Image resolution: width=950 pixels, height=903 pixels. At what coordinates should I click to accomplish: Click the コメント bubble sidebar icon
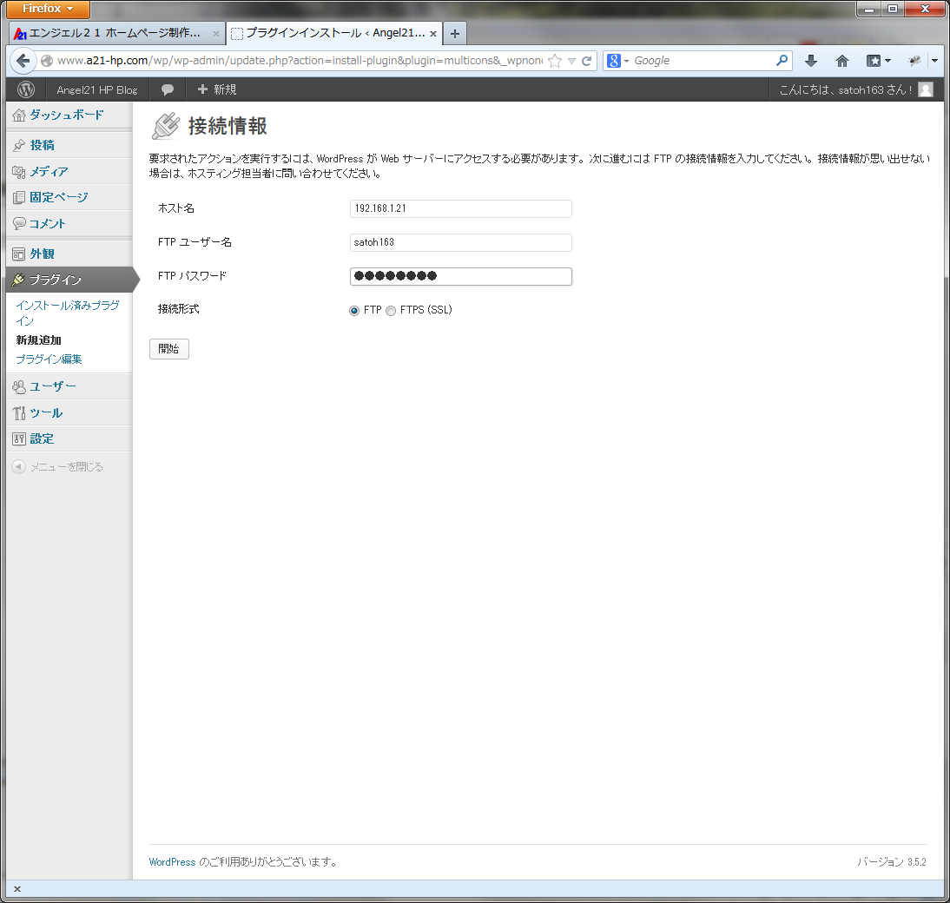click(19, 223)
